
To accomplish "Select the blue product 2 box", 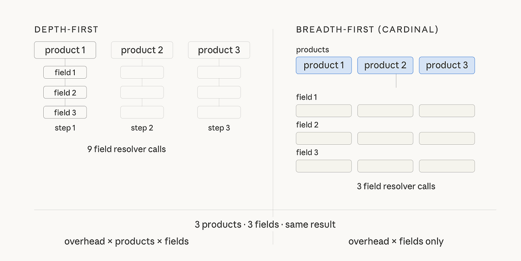I will tap(385, 66).
